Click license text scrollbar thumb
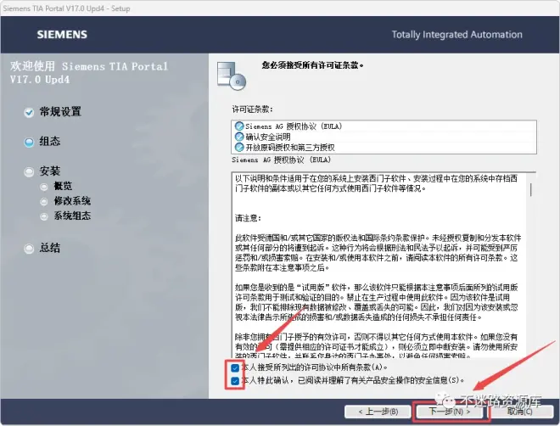Image resolution: width=560 pixels, height=426 pixels. click(x=531, y=189)
